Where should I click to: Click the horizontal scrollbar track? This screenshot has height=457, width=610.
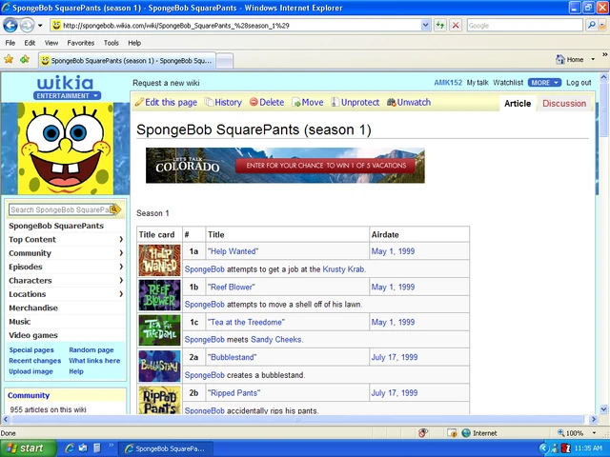298,419
